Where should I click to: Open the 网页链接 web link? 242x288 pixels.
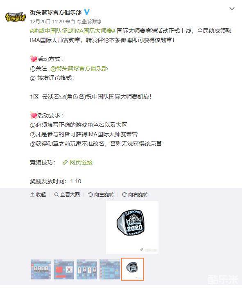coord(81,162)
